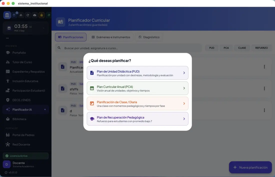Select Inclusión Educativa in sidebar
275x177 pixels.
(25, 81)
